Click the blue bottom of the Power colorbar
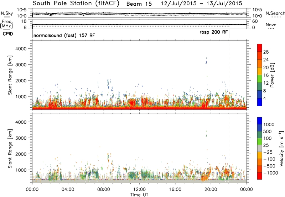Image resolution: width=285 pixels, height=197 pixels. click(260, 102)
